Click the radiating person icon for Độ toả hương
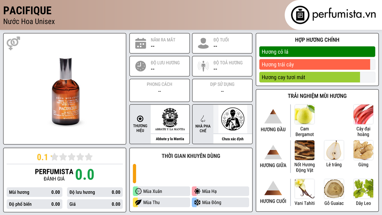The width and height of the screenshot is (382, 215). [x=203, y=66]
